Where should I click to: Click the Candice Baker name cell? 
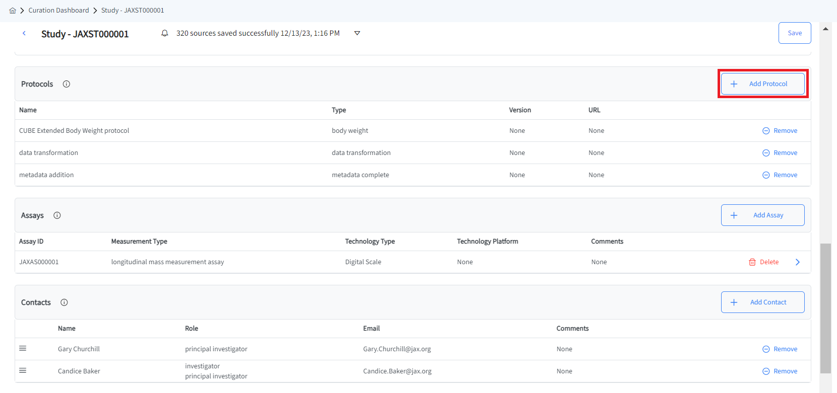[x=79, y=371]
